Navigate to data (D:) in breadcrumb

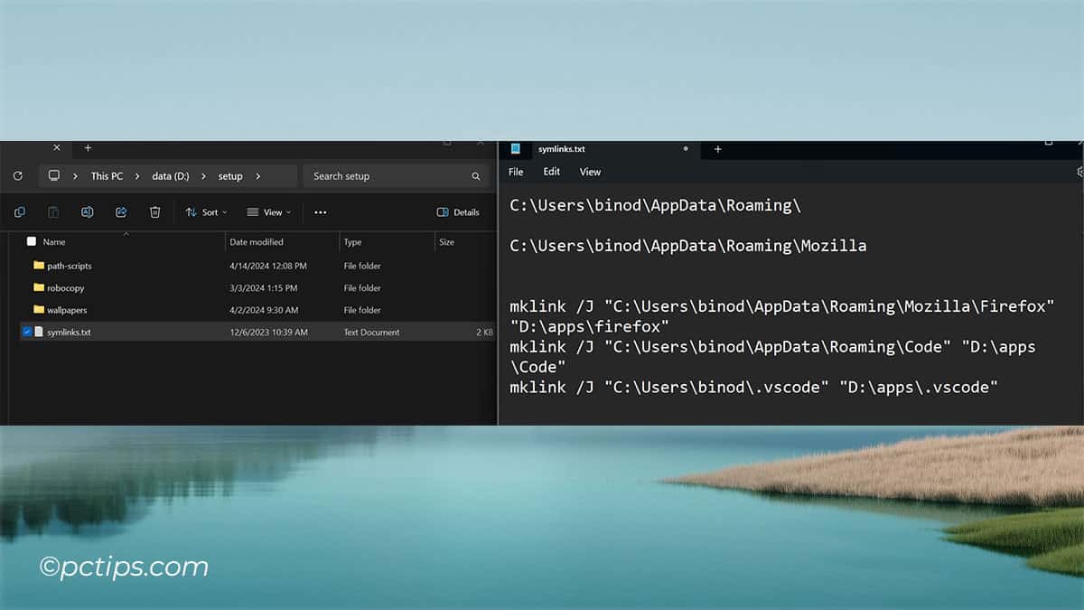170,176
